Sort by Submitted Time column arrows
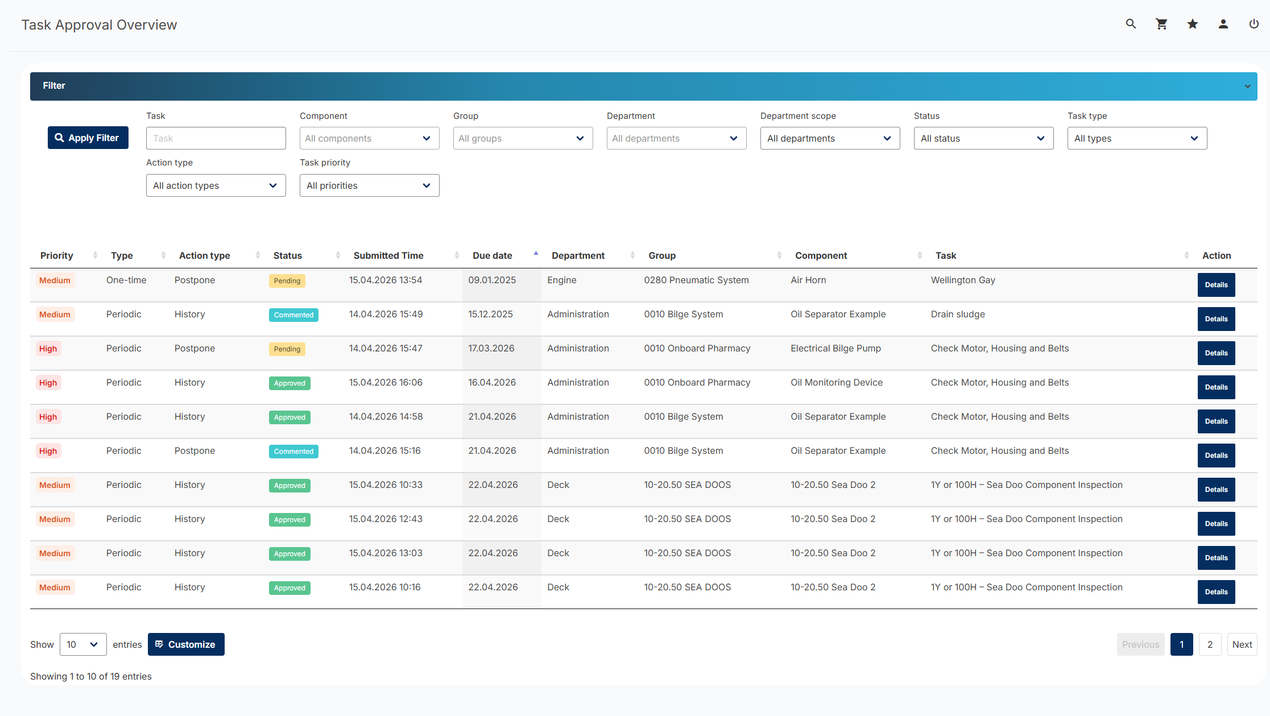 (457, 255)
